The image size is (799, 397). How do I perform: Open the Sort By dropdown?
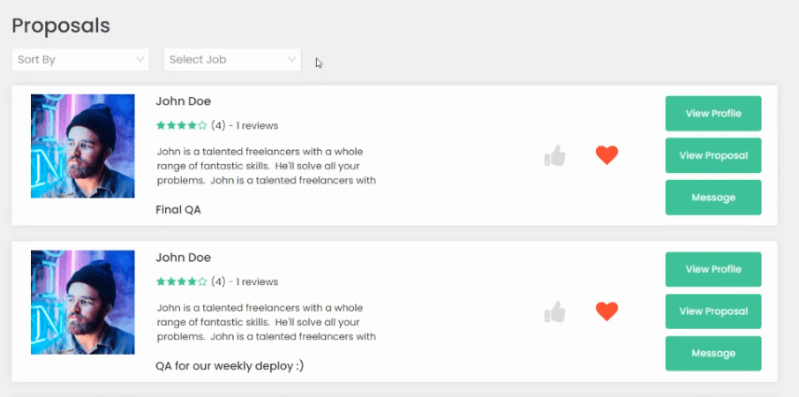coord(80,60)
